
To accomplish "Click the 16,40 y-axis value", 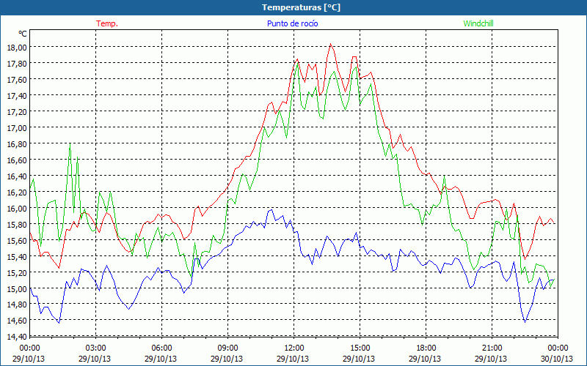I will coord(17,176).
